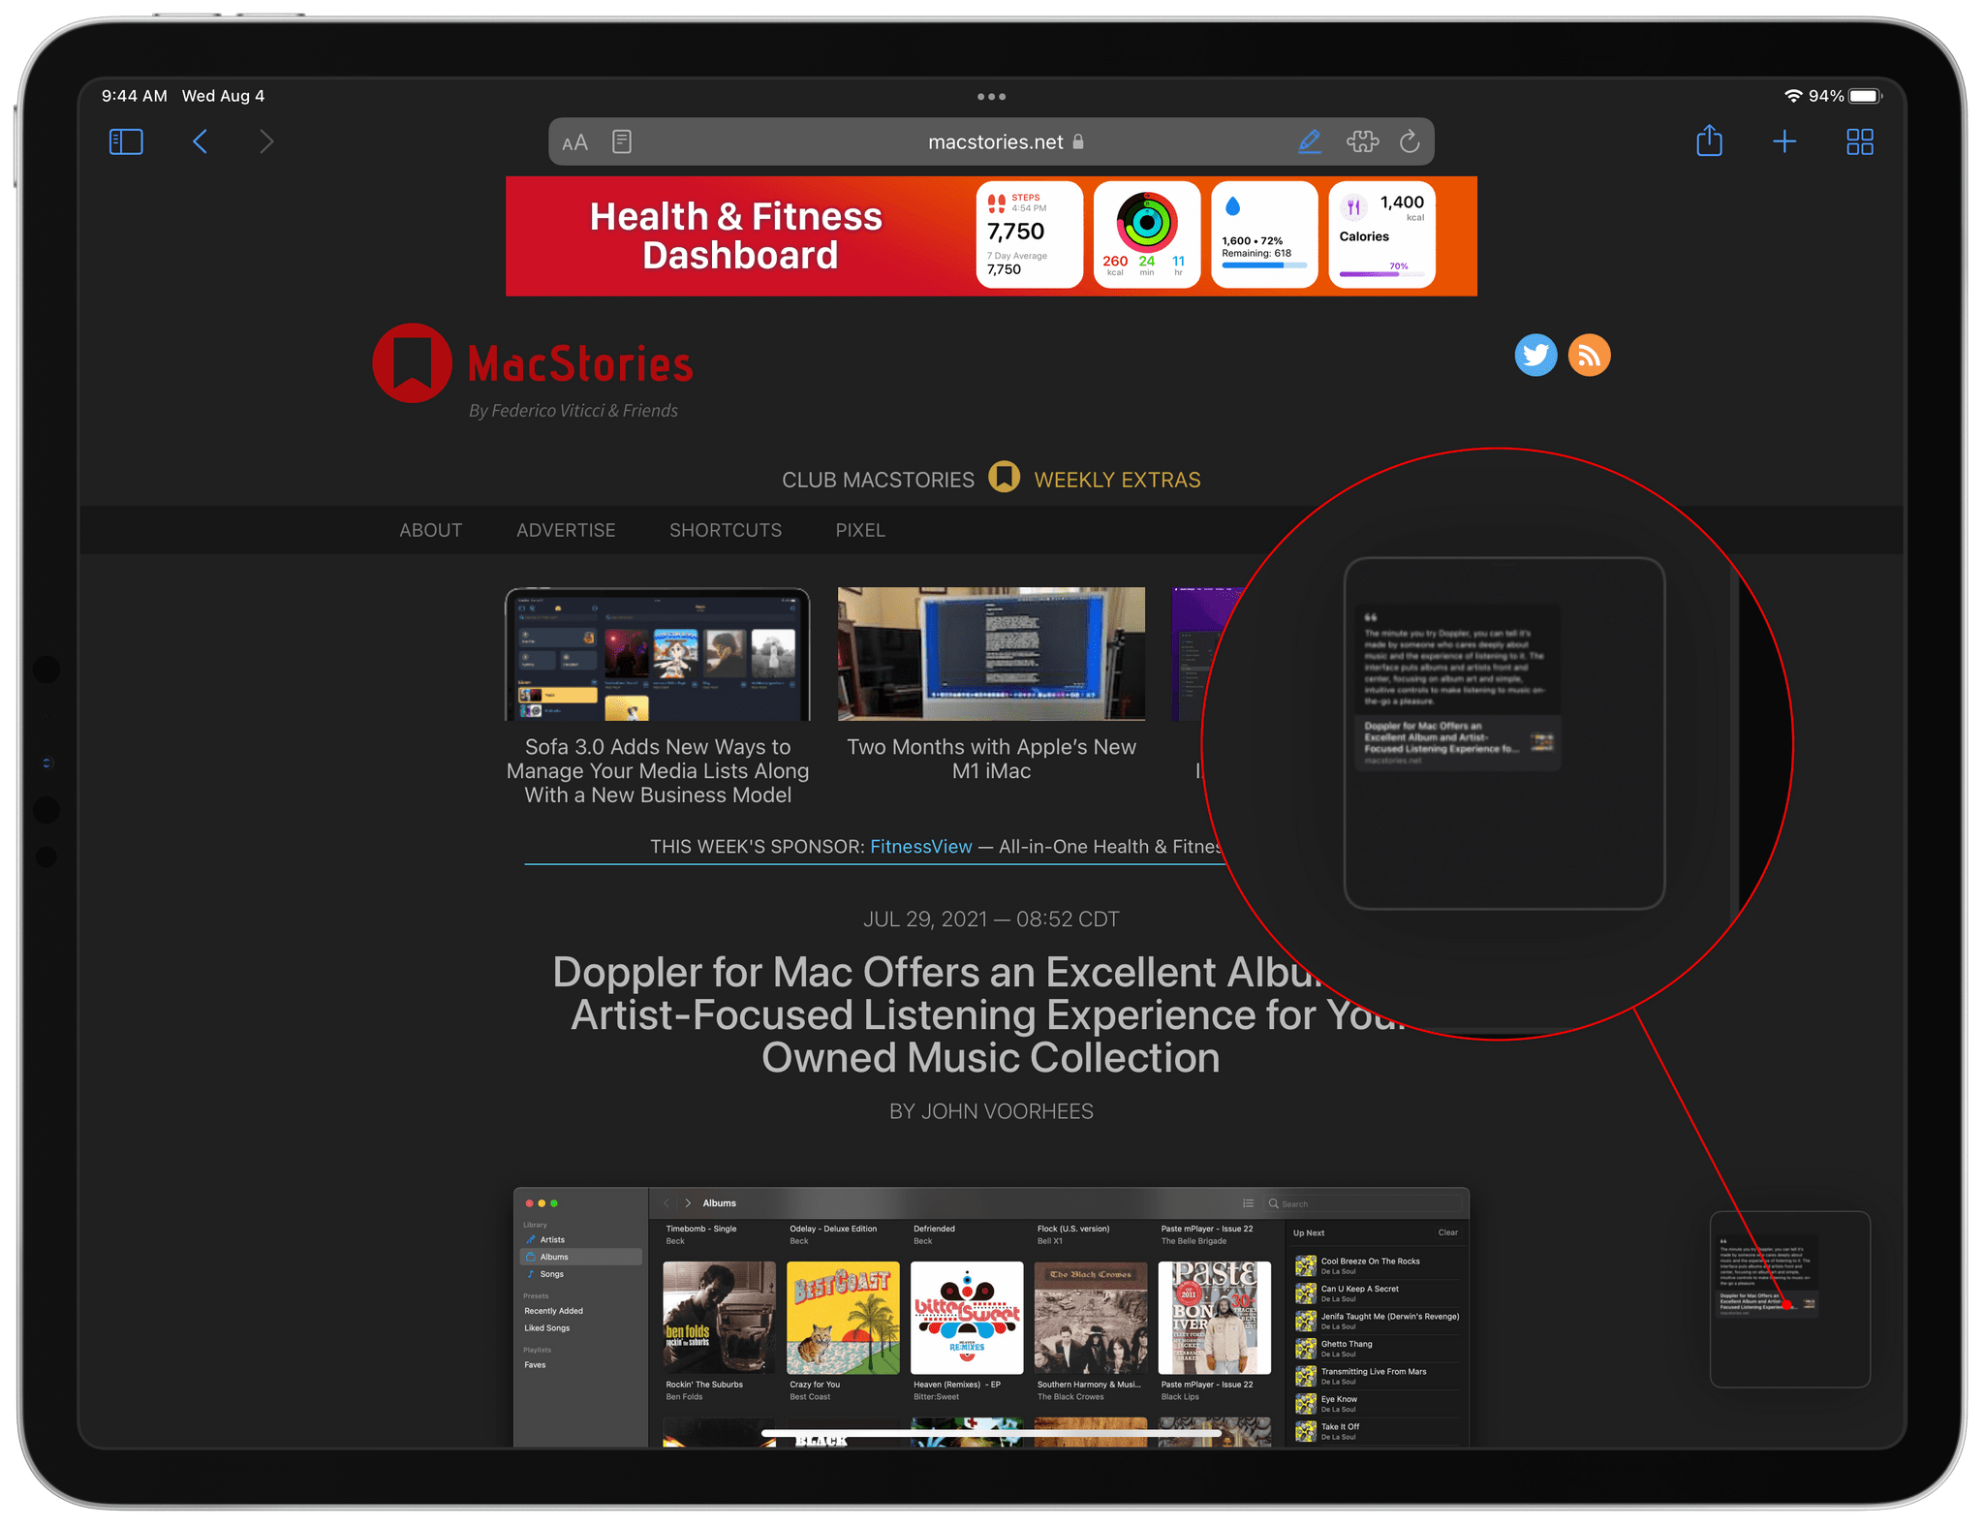Viewport: 1984px width, 1527px height.
Task: Clear the Up Next queue
Action: tap(1448, 1233)
